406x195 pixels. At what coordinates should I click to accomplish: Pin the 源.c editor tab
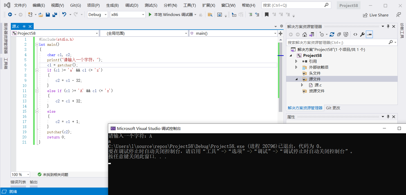(24, 26)
